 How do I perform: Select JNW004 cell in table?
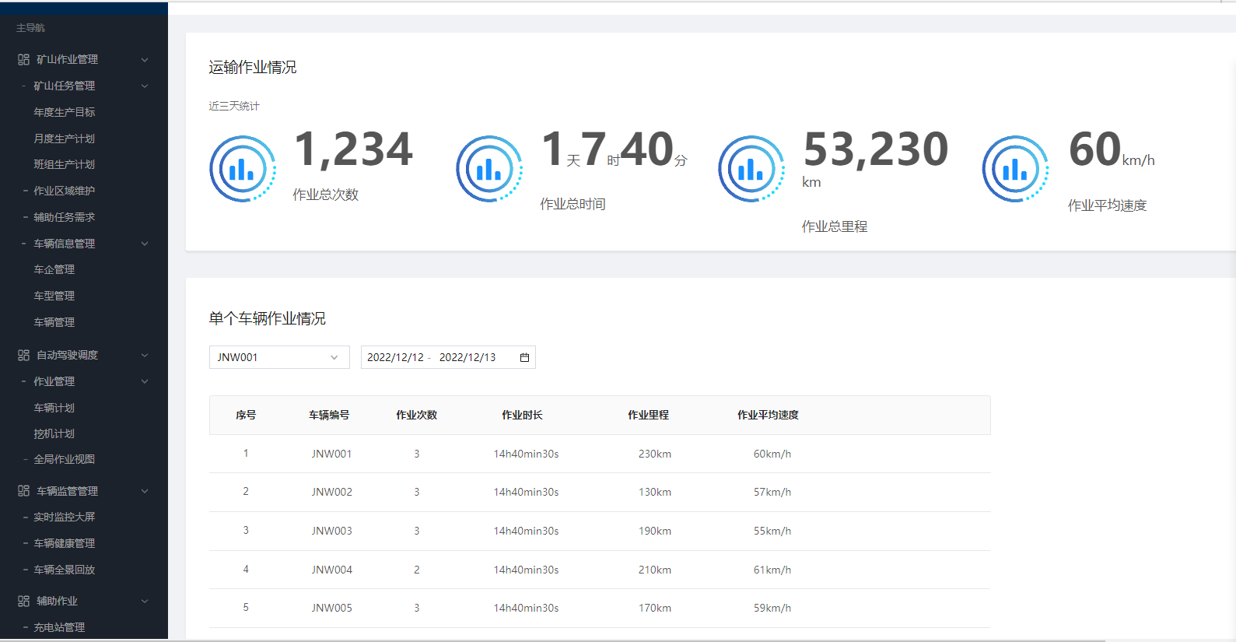pyautogui.click(x=332, y=570)
